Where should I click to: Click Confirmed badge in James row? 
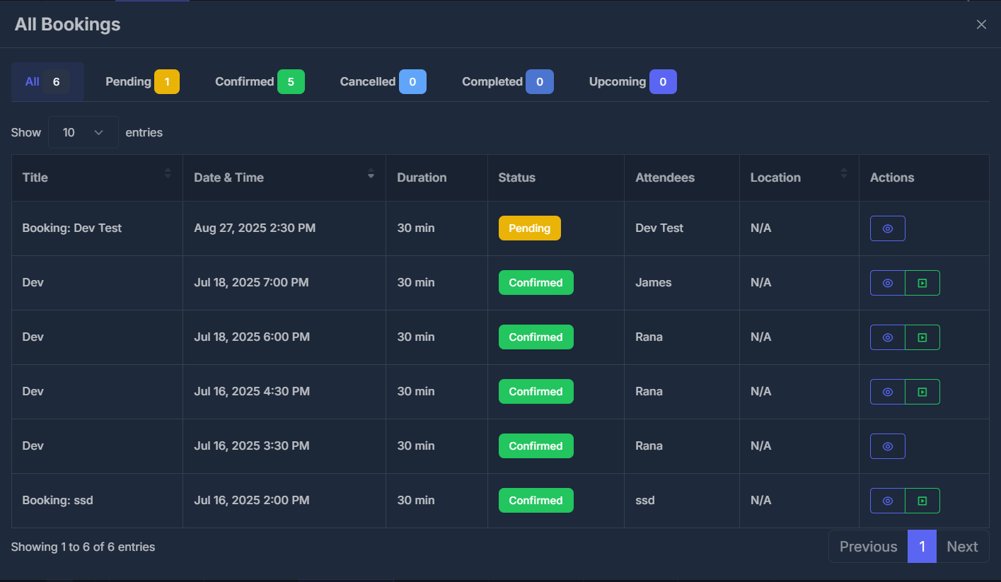[536, 283]
